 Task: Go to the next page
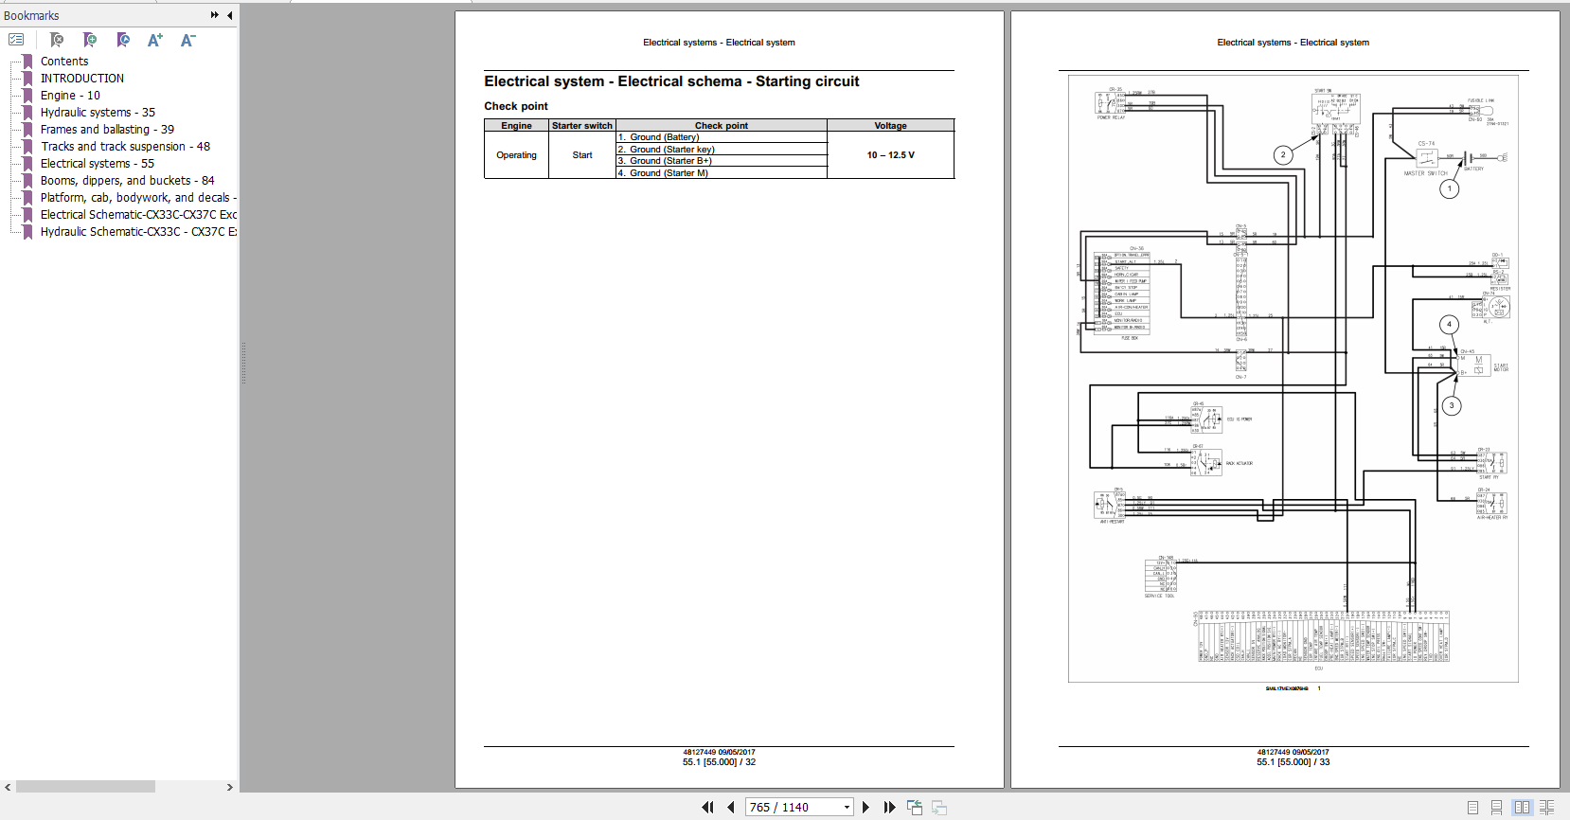point(865,808)
